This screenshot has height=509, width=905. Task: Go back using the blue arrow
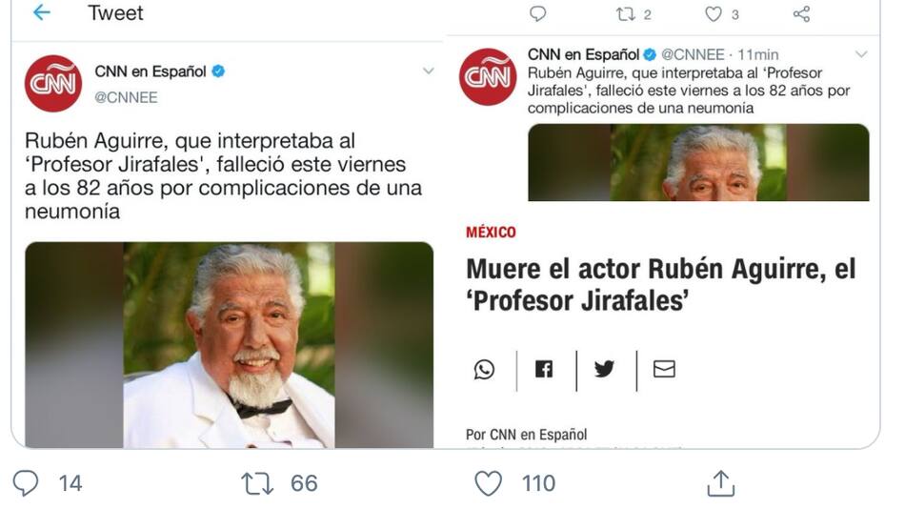coord(42,12)
